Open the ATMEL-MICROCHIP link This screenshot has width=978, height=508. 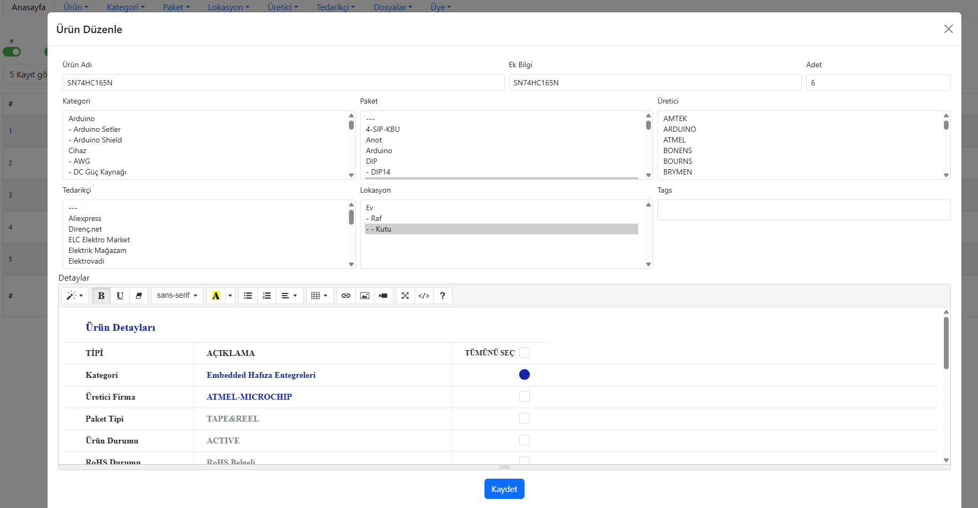(249, 397)
